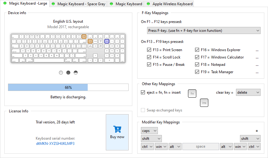The width and height of the screenshot is (268, 158).
Task: Open the right alt modifier dropdown
Action: 226,146
